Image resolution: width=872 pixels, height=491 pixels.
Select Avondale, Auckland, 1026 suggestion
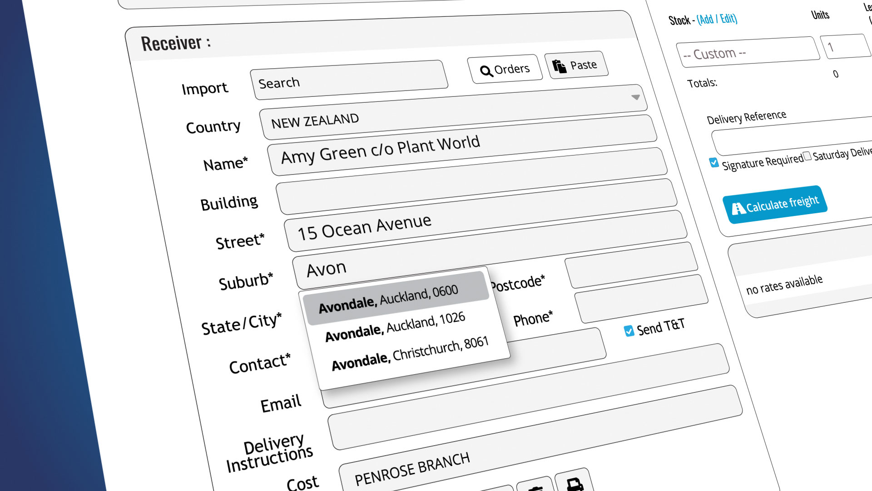click(x=395, y=326)
